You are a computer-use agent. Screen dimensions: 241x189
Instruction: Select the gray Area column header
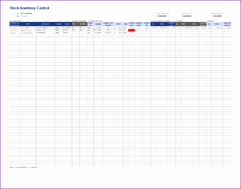(76, 24)
